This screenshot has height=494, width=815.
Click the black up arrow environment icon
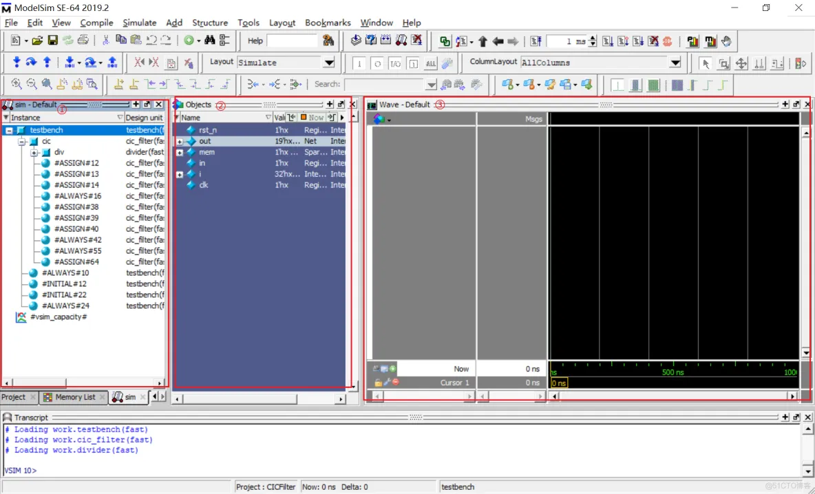483,41
